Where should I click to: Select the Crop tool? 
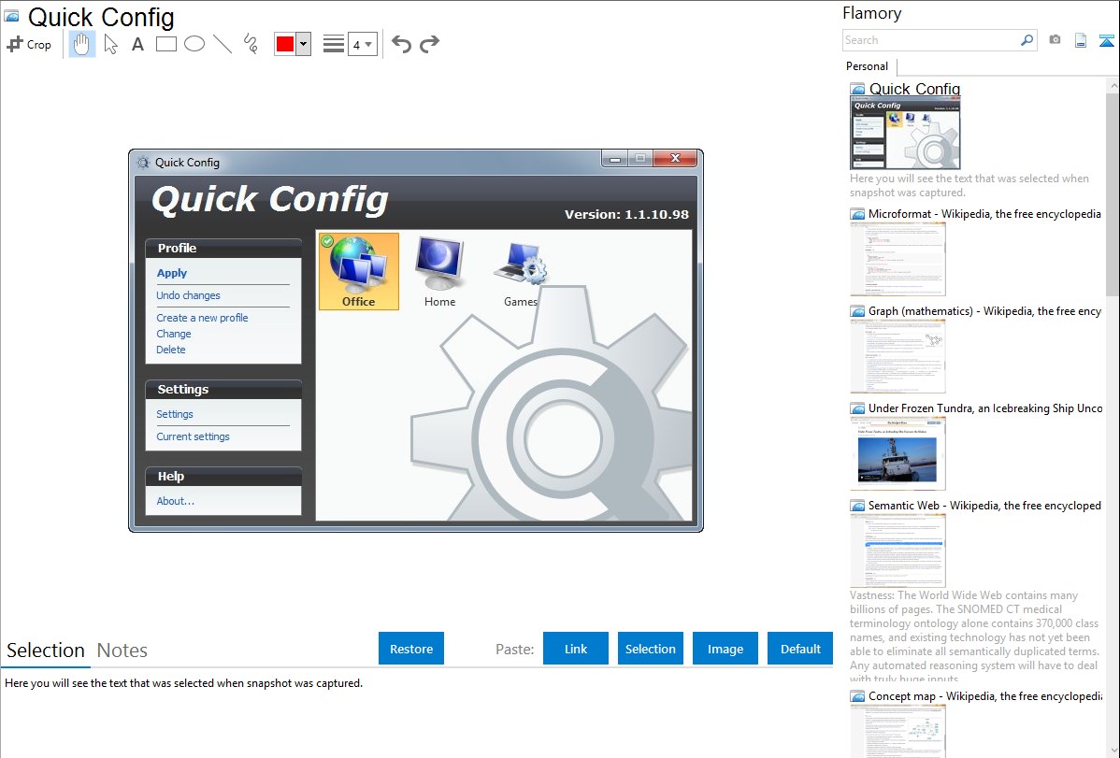[x=29, y=44]
